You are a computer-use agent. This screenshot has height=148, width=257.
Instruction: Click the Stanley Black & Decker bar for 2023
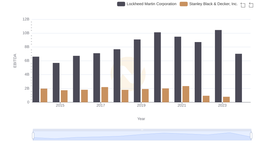coord(226,100)
